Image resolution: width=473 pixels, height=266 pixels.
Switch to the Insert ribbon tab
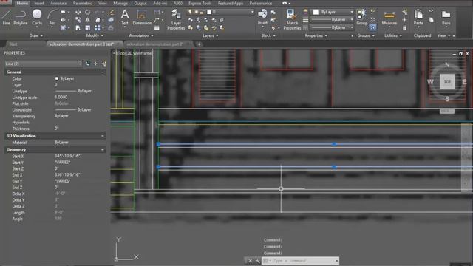point(39,3)
